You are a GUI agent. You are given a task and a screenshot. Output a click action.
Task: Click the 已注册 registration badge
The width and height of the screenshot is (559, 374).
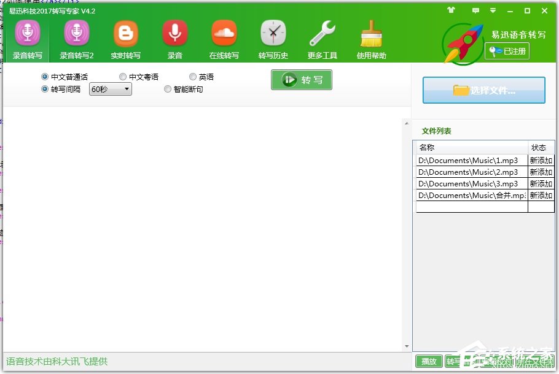tap(507, 52)
